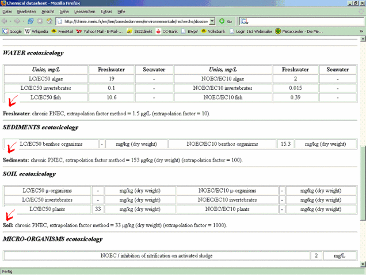Click the NOEC/EC10 plants cell
Screen dimensions: 366x275
[x=227, y=209]
